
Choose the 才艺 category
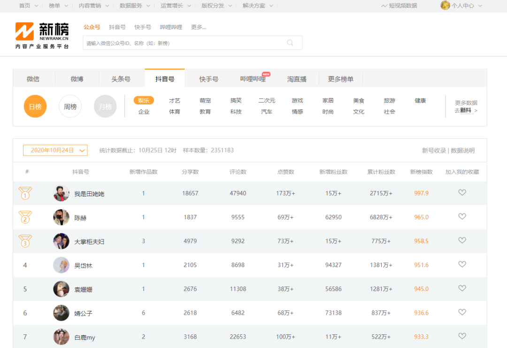[175, 101]
